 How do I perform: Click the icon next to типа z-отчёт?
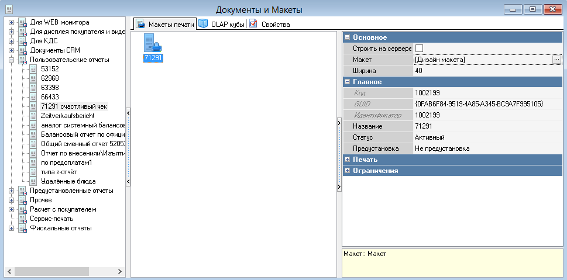(33, 172)
